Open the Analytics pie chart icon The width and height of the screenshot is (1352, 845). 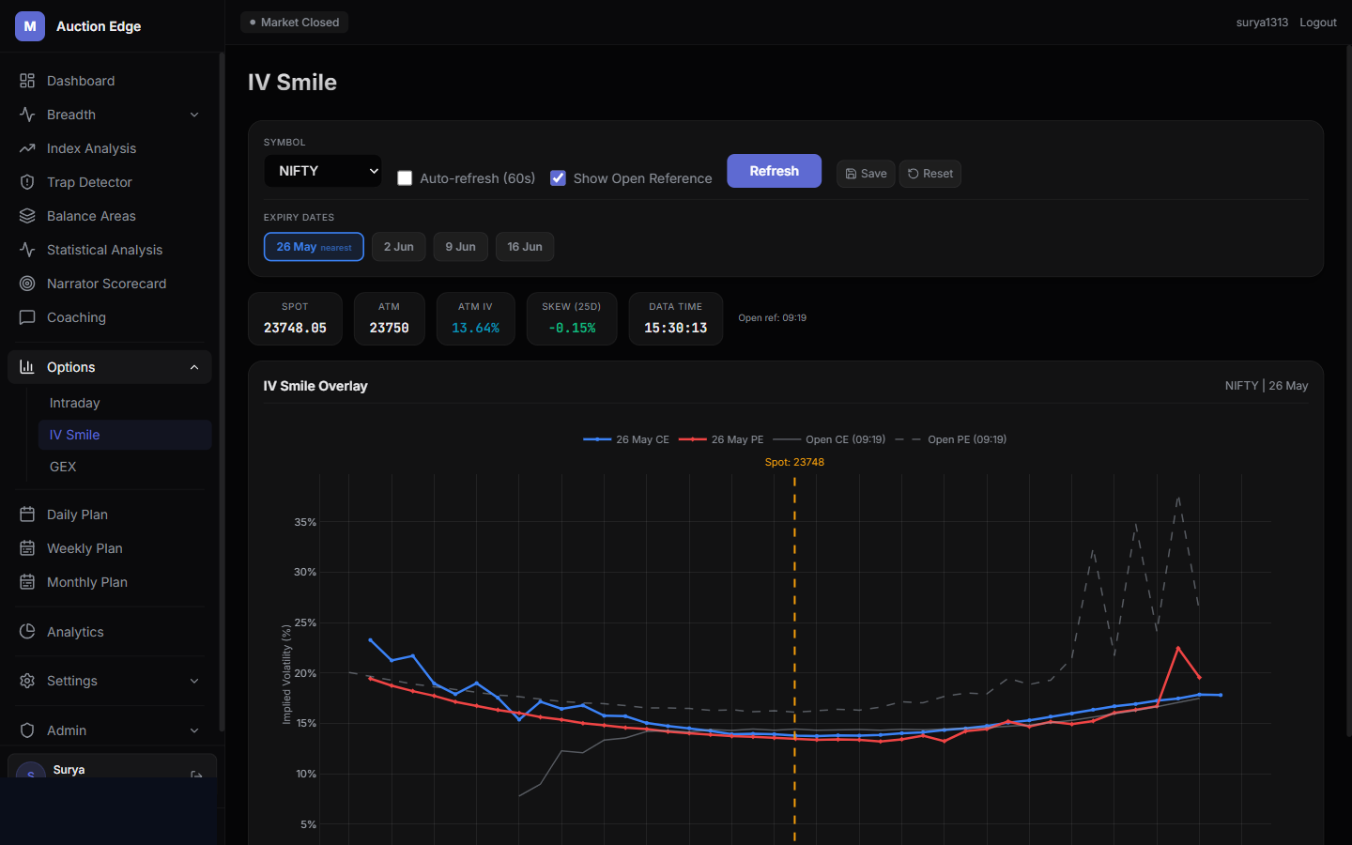27,632
